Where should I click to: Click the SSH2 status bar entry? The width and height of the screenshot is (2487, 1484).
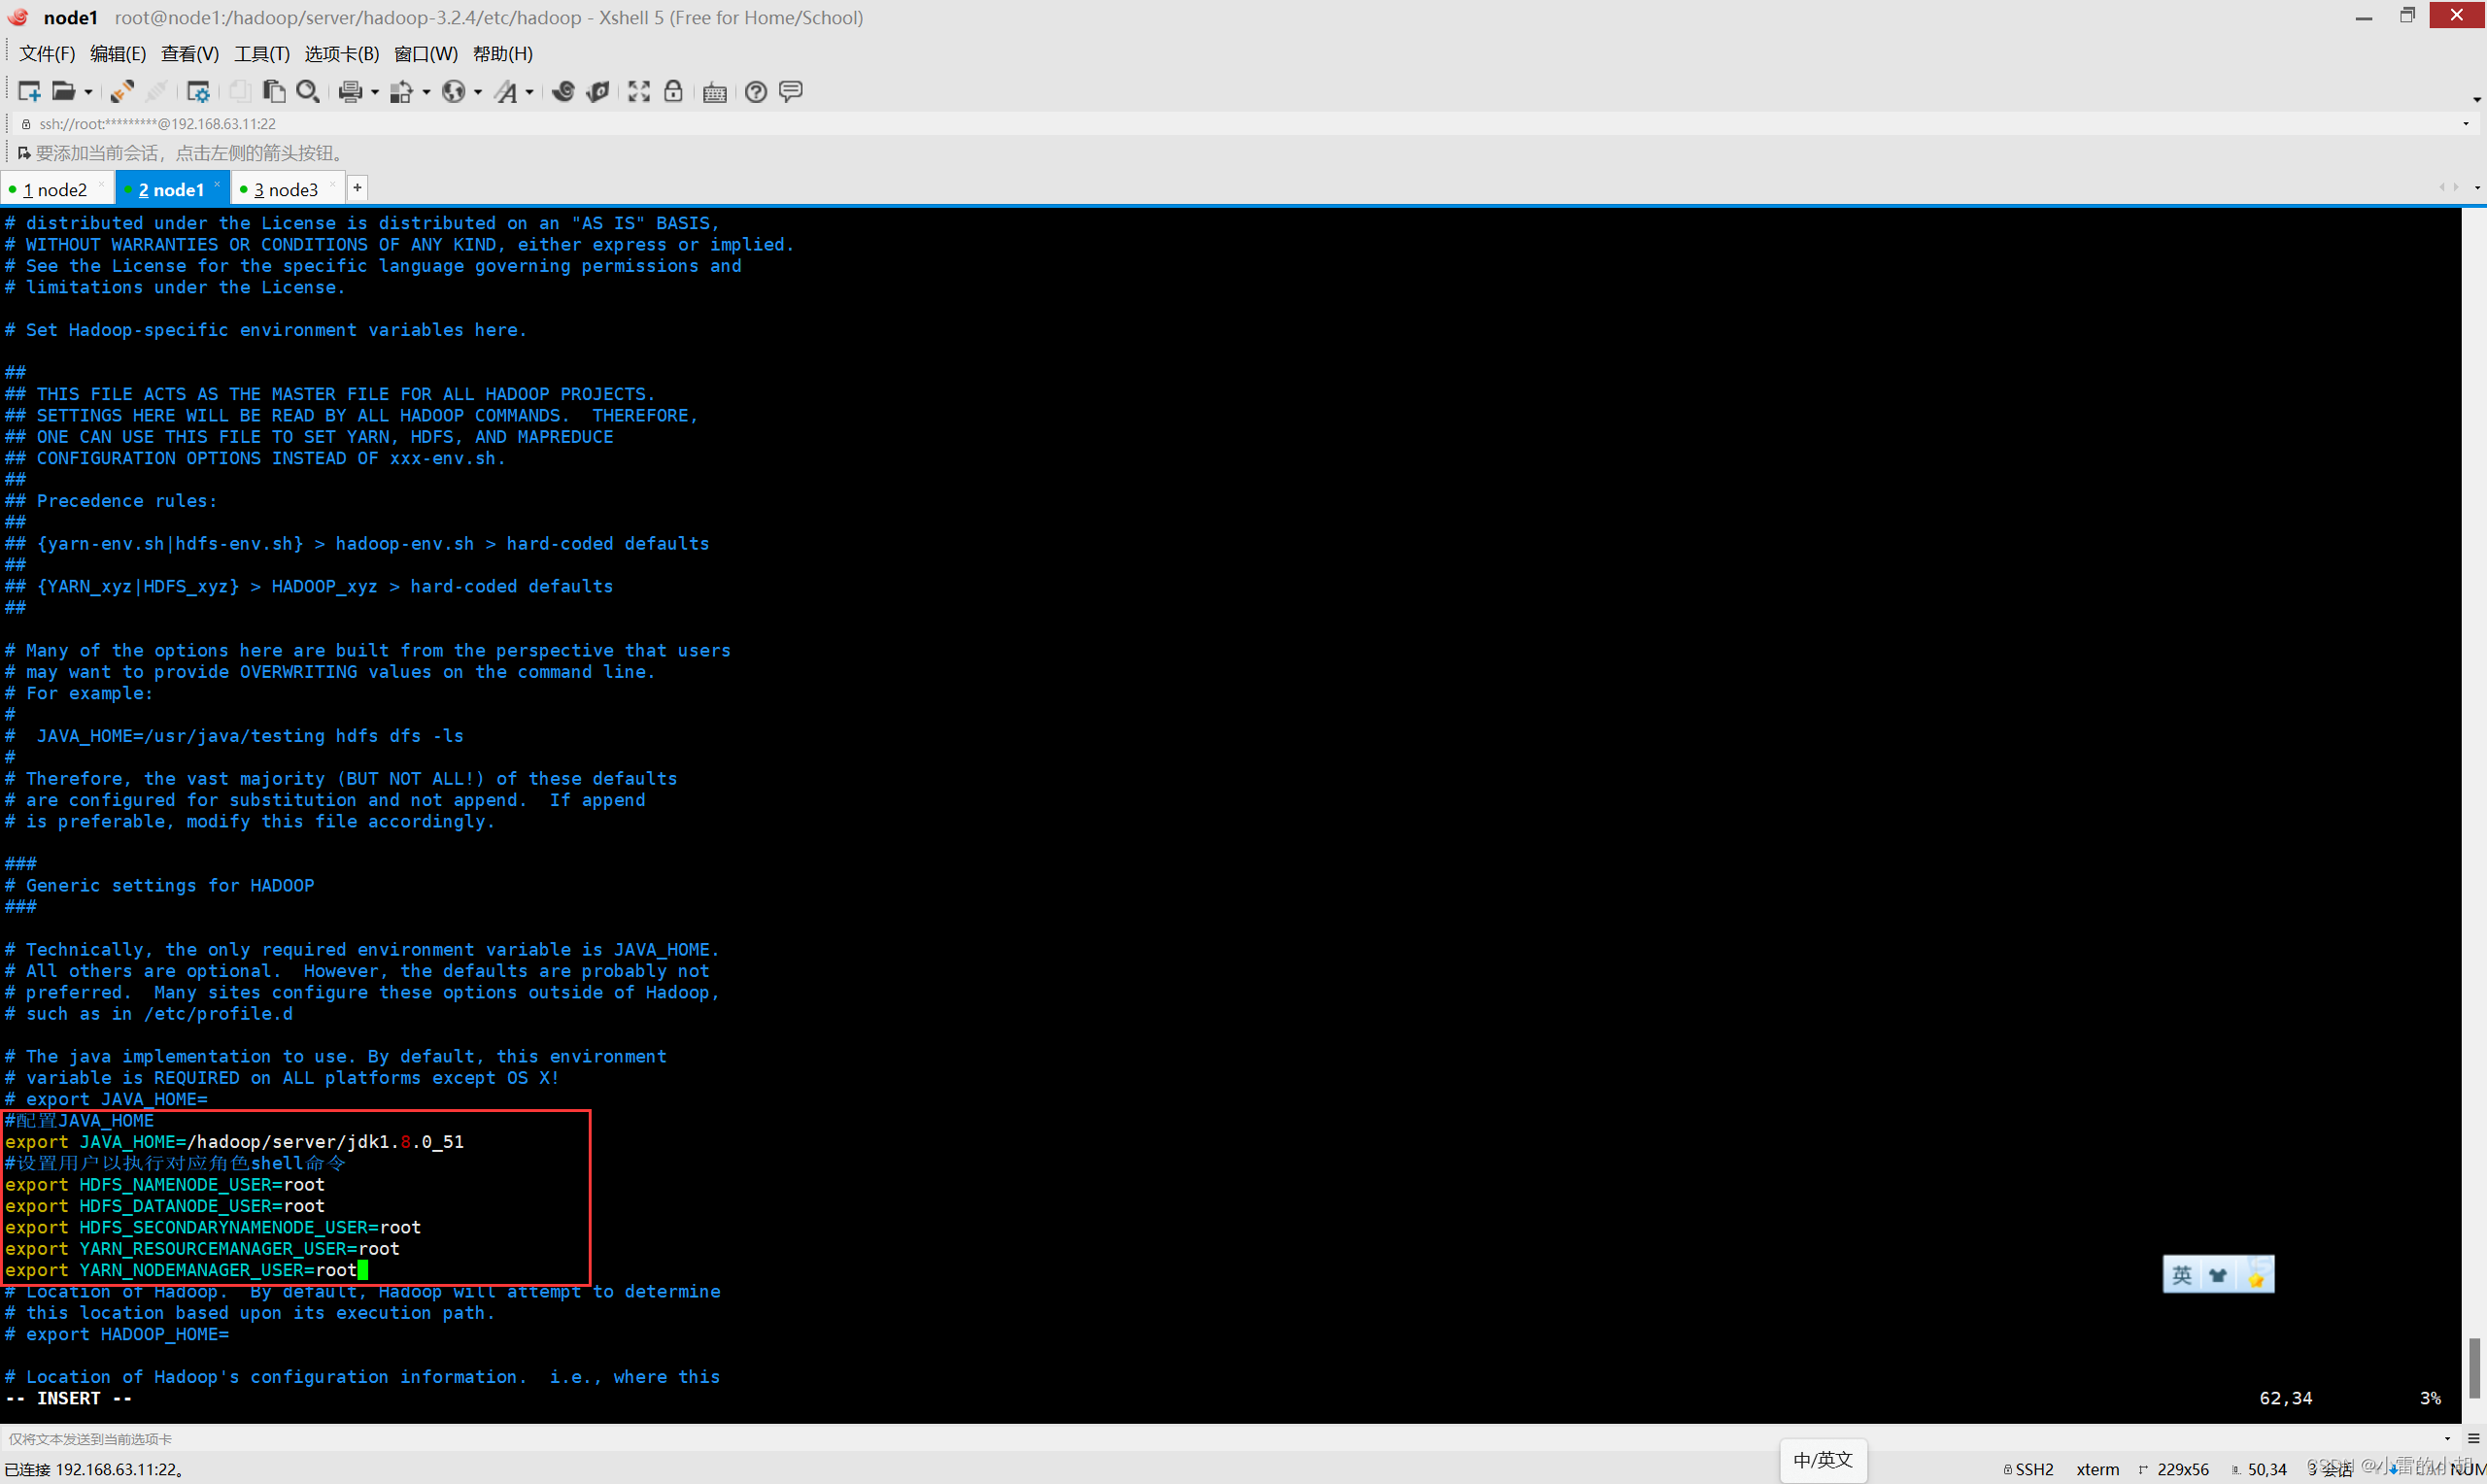pyautogui.click(x=2028, y=1469)
